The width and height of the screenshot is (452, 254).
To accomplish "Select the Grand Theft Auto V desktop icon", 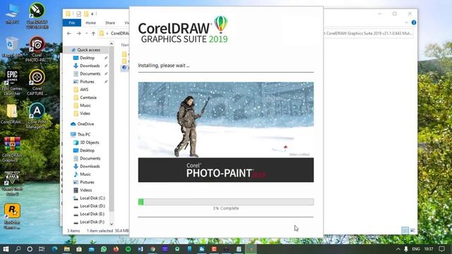I will point(12,183).
